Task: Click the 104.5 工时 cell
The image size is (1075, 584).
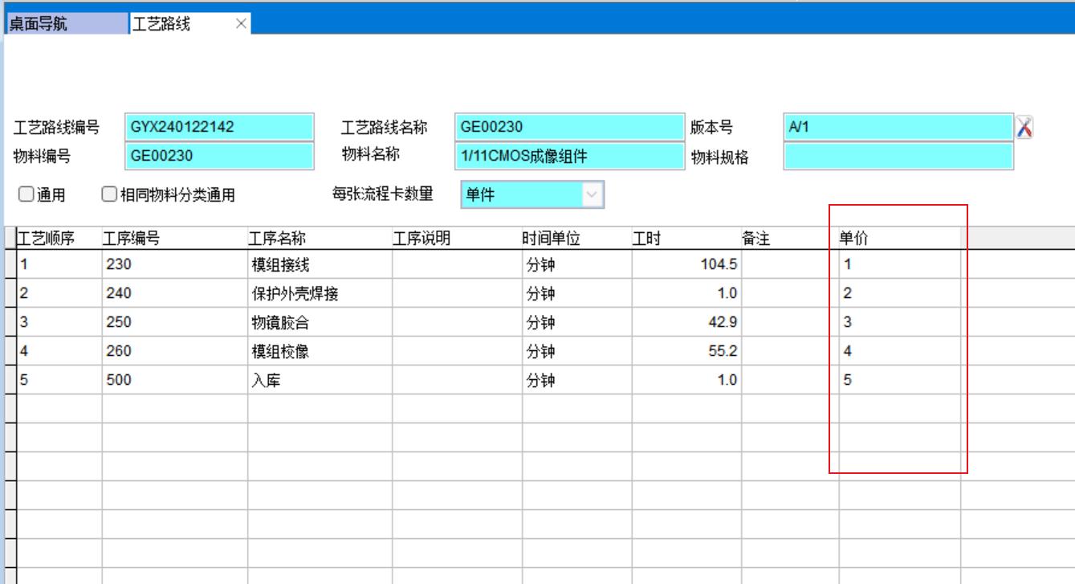Action: (686, 264)
